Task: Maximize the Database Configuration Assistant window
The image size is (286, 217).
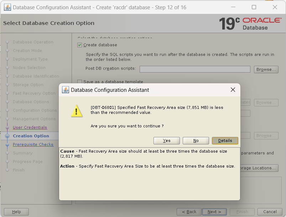Action: coord(254,7)
